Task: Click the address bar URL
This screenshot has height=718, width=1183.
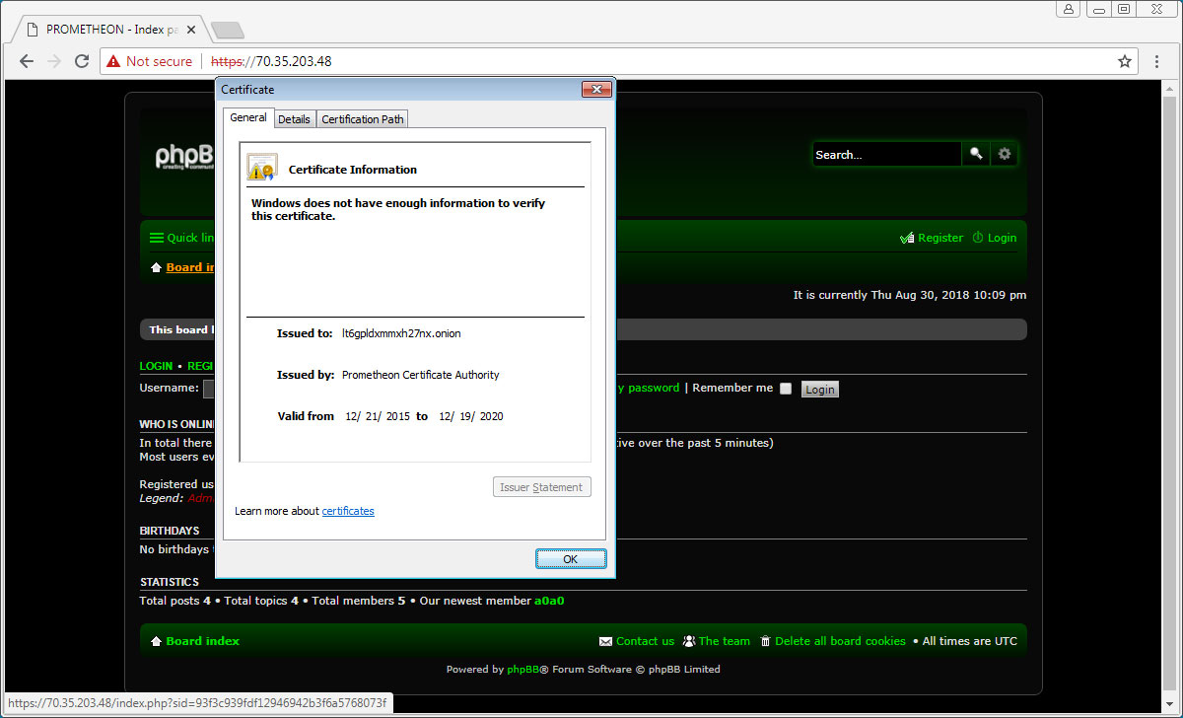Action: [x=271, y=61]
